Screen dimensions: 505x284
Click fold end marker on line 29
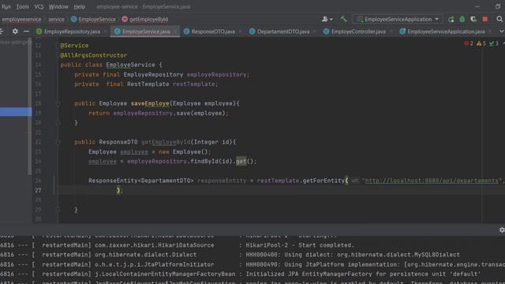coord(58,210)
